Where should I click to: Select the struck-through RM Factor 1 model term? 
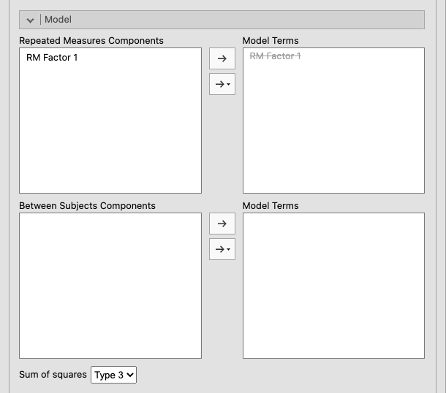276,56
